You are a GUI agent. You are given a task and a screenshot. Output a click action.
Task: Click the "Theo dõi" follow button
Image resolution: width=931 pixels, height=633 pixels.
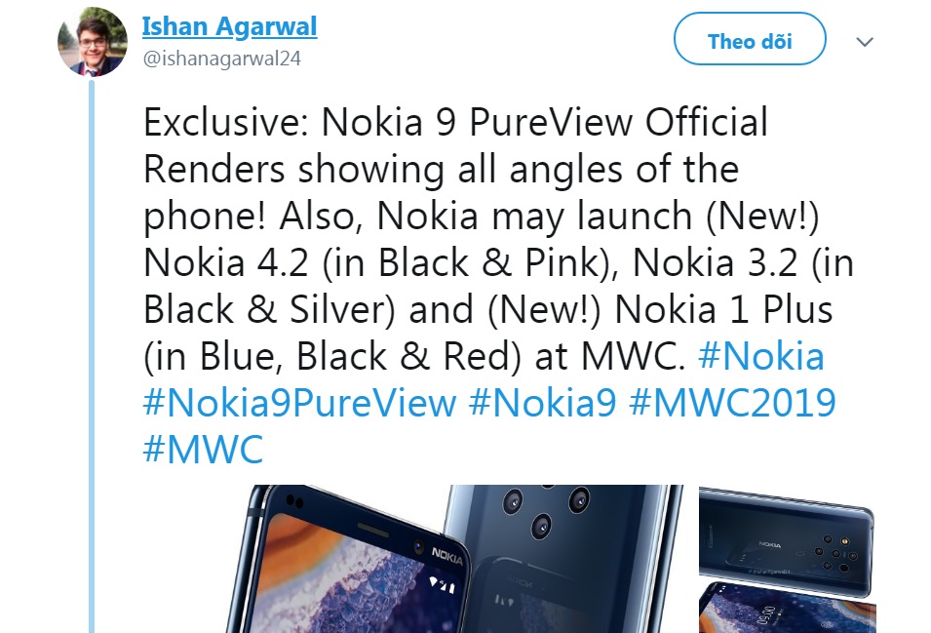tap(749, 41)
